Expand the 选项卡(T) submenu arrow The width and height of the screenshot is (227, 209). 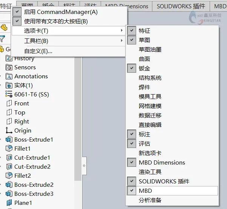[x=121, y=31]
